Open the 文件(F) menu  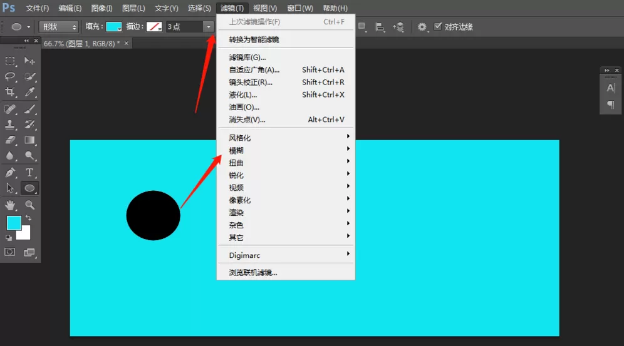coord(37,8)
